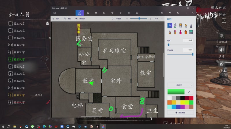Choose the Magic select tool
231x129 pixels.
pos(80,19)
